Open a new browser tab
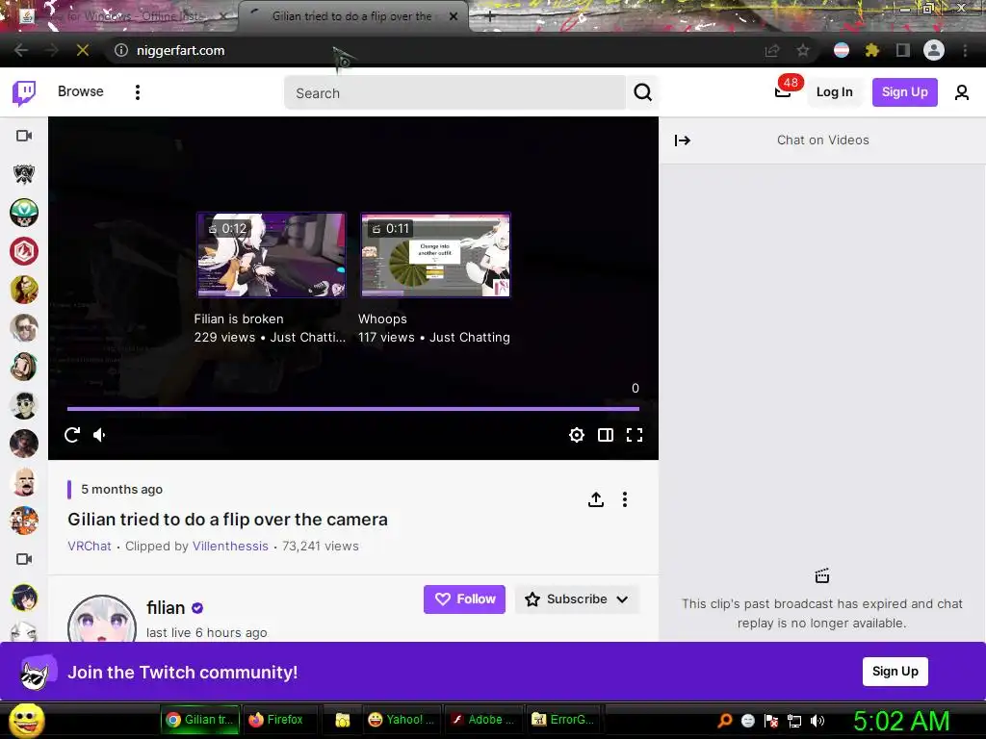 [490, 17]
